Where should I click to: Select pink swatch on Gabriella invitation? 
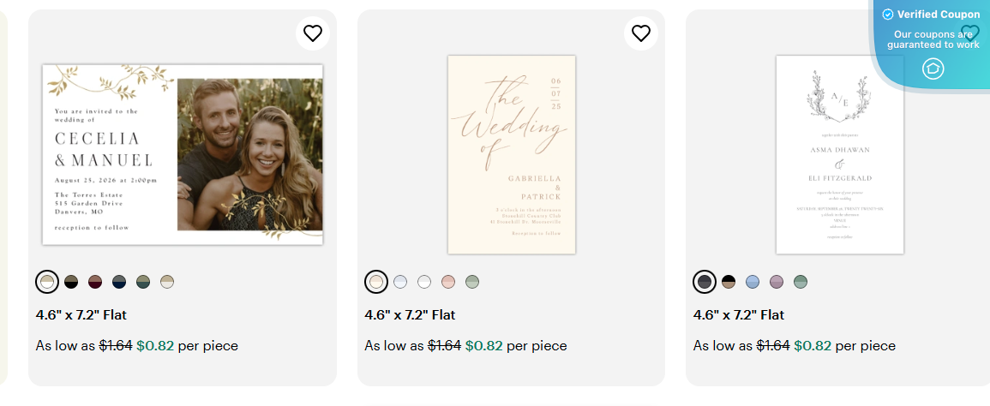click(x=448, y=282)
